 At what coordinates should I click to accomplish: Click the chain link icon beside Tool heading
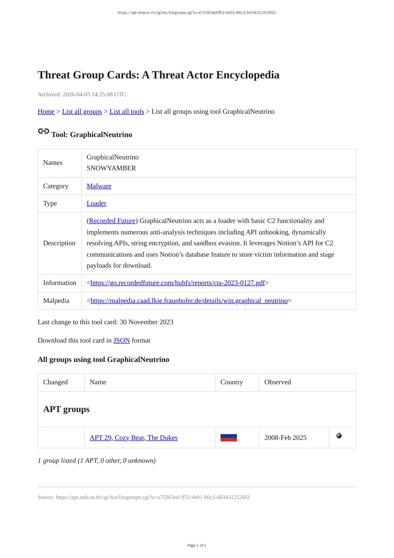pyautogui.click(x=43, y=131)
